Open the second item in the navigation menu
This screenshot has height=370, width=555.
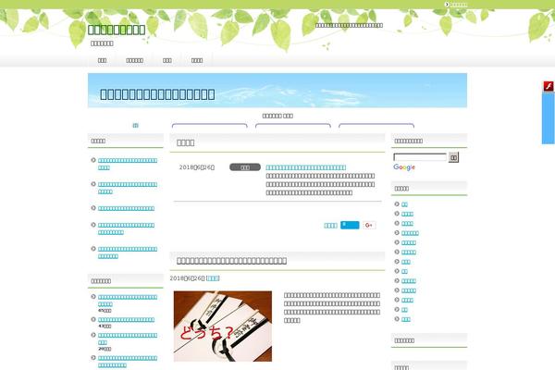[x=134, y=60]
